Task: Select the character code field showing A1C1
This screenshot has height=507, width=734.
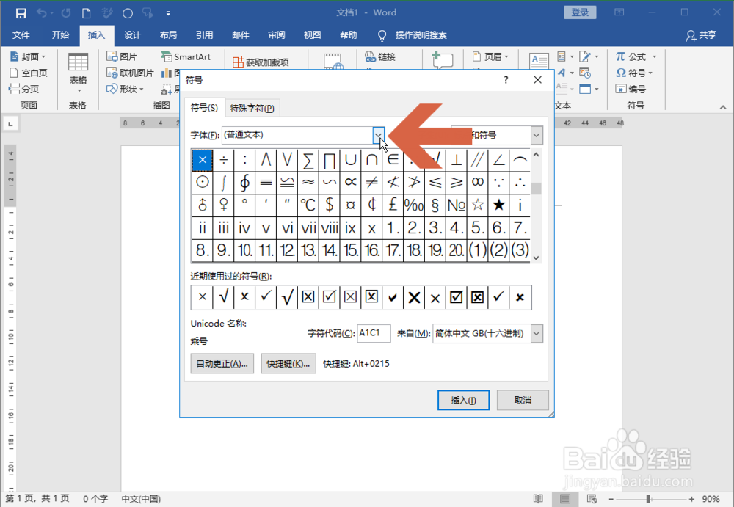Action: pyautogui.click(x=374, y=333)
